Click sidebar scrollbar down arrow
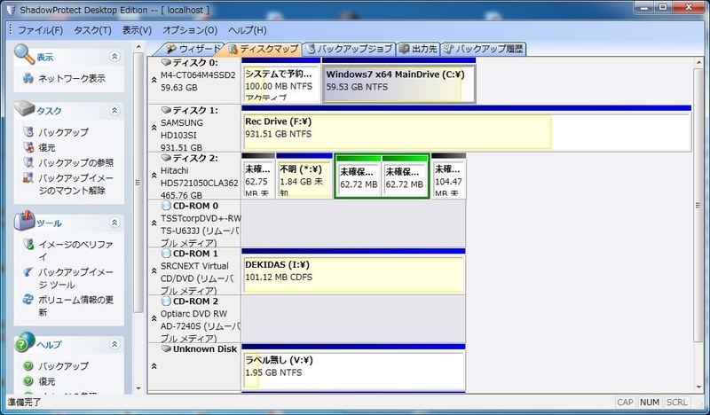 138,388
